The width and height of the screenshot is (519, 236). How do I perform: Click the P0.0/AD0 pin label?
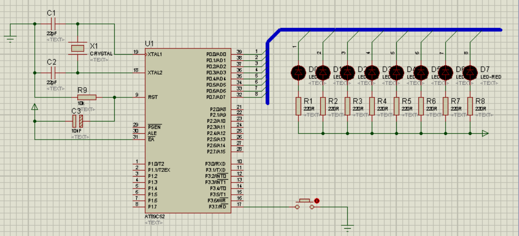coord(216,54)
